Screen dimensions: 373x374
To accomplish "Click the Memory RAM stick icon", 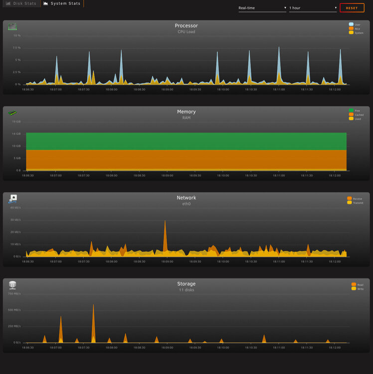I will [12, 113].
